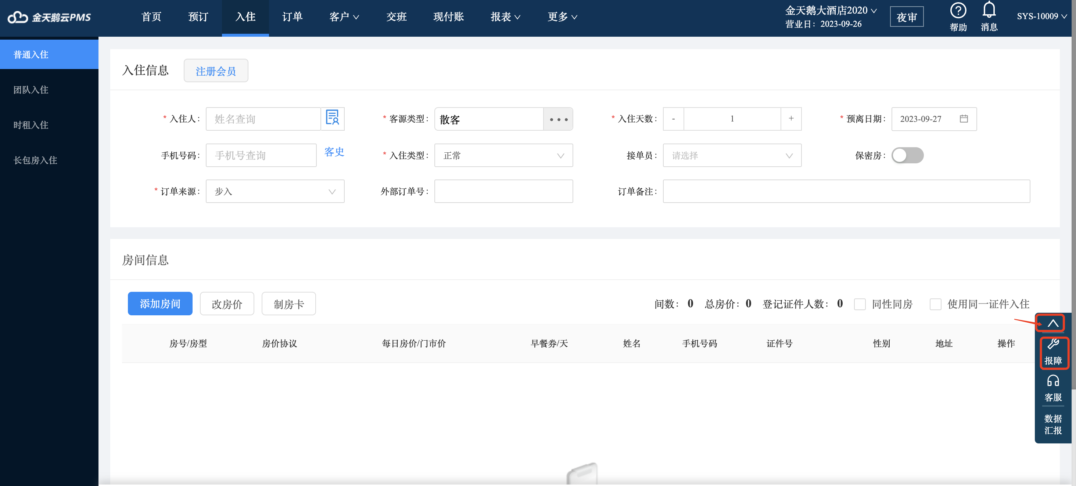Focus the 手机号码 search field

point(261,156)
